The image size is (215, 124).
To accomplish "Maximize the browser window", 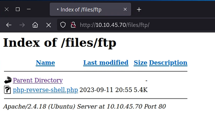I will point(17,9).
